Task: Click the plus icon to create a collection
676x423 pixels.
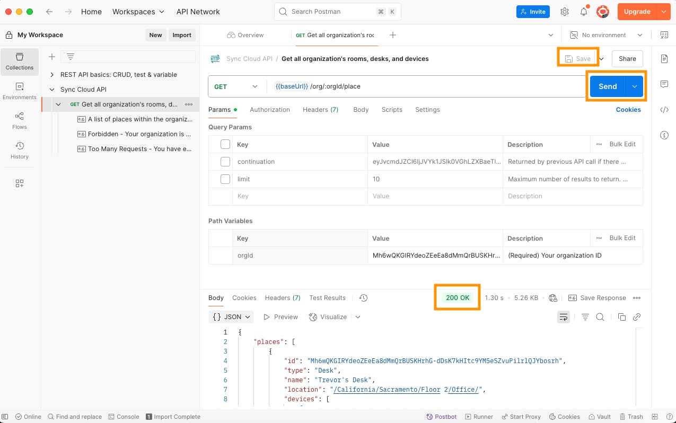Action: tap(52, 57)
